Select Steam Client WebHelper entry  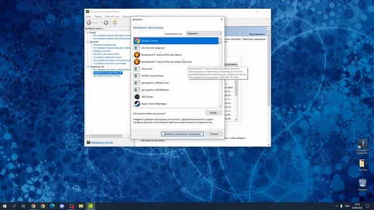176,104
